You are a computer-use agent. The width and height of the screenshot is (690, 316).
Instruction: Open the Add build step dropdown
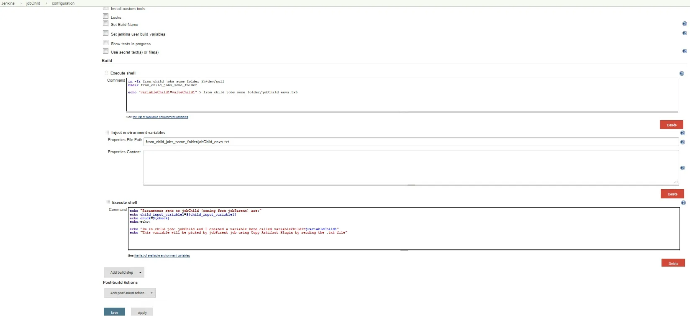124,272
